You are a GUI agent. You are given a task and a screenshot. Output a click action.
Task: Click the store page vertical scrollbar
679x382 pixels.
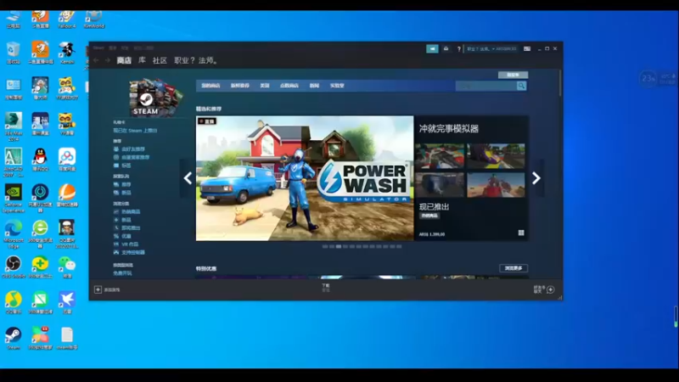click(x=560, y=83)
